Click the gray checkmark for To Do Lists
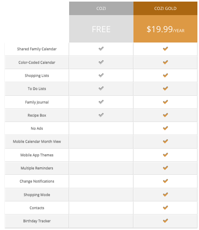199x230 pixels. click(101, 88)
